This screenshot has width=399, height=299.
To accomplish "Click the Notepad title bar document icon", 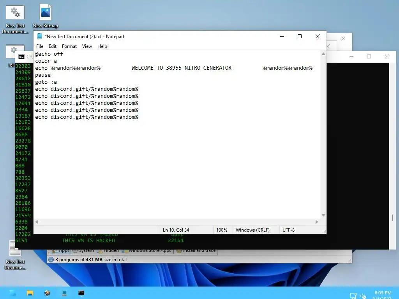I will [x=40, y=36].
